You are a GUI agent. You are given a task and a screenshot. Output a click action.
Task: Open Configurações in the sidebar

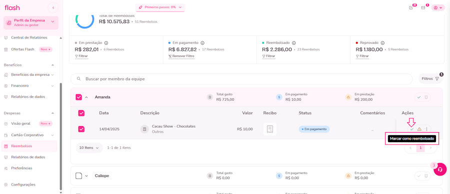23,185
